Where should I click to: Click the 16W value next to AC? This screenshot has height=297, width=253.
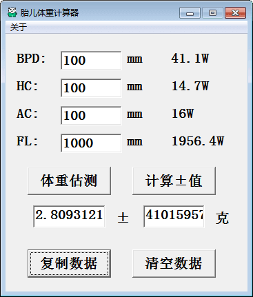[183, 114]
